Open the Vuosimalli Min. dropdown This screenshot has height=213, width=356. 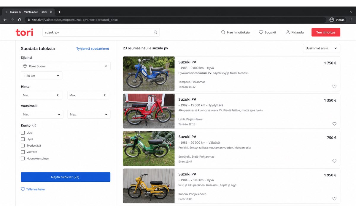pos(42,114)
